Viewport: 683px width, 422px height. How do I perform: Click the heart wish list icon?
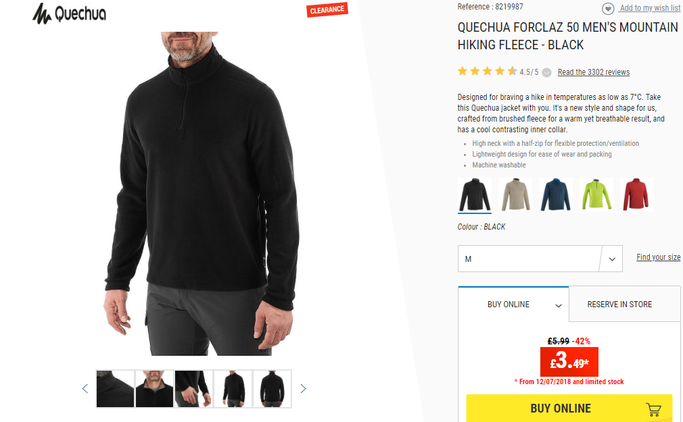coord(608,8)
